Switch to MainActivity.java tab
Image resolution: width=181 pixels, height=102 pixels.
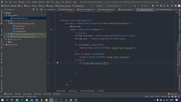[x=66, y=9]
